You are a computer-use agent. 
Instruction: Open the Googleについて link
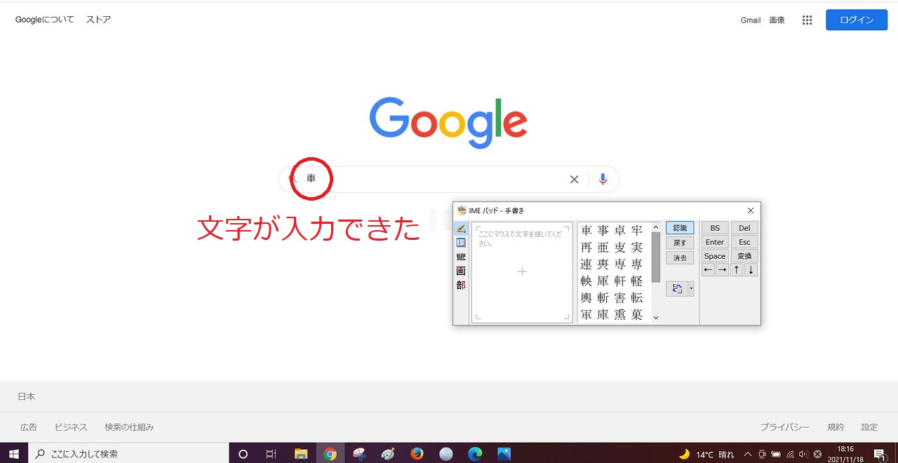pyautogui.click(x=45, y=20)
